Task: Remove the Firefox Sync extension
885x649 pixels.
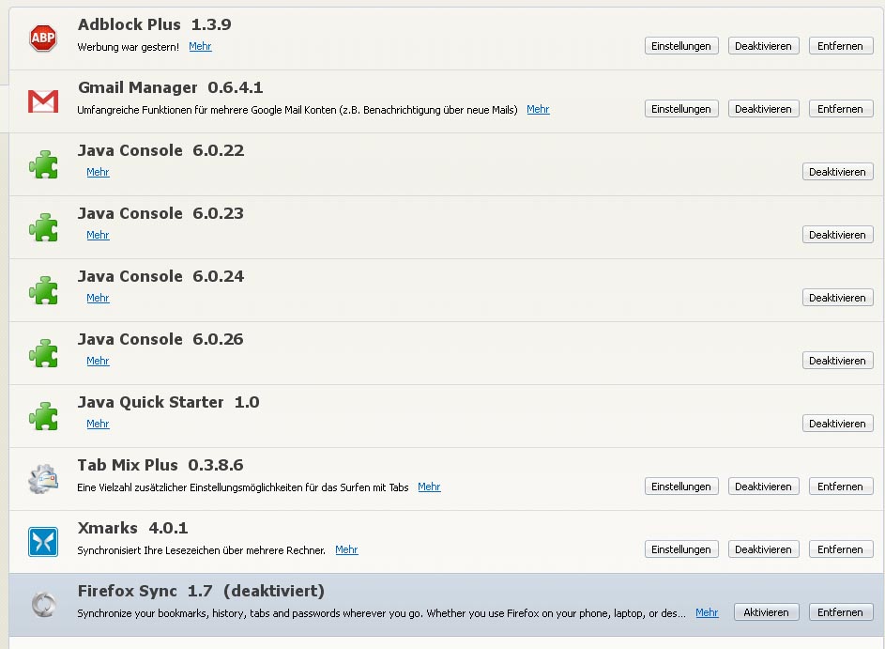Action: [x=840, y=612]
